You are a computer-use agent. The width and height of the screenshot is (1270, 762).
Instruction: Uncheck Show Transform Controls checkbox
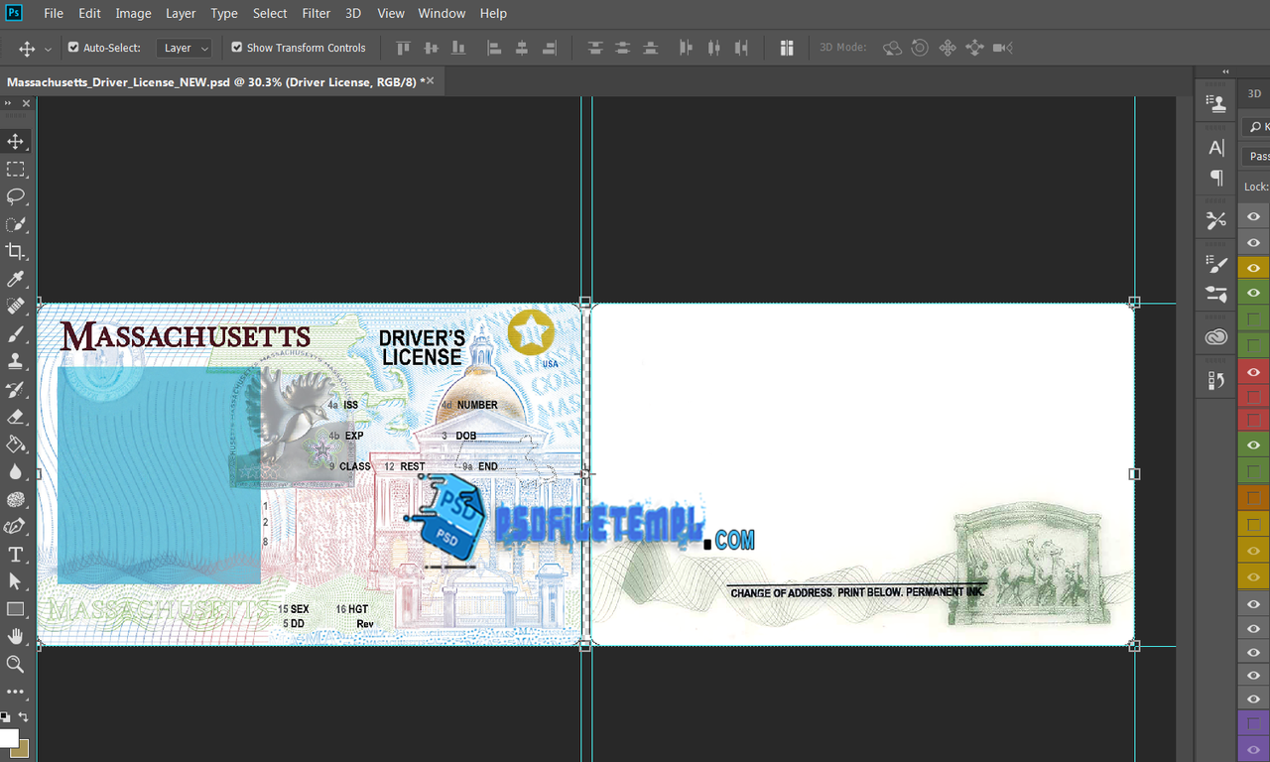pyautogui.click(x=237, y=47)
